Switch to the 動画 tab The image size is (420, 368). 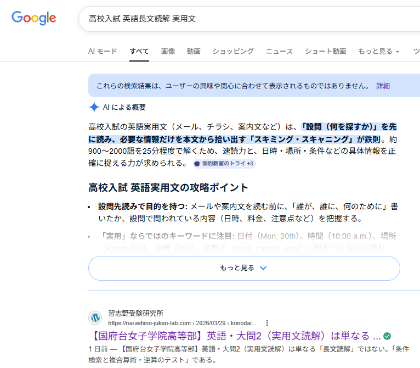tap(194, 52)
